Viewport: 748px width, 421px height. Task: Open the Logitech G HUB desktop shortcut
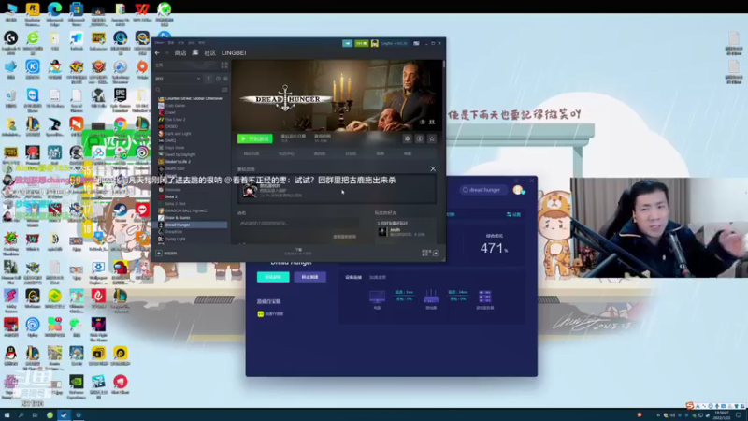pos(10,42)
